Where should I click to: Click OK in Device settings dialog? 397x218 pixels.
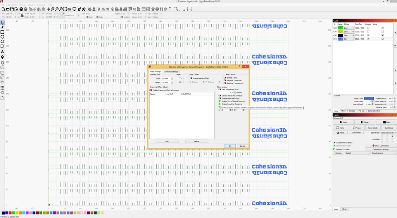(x=230, y=146)
